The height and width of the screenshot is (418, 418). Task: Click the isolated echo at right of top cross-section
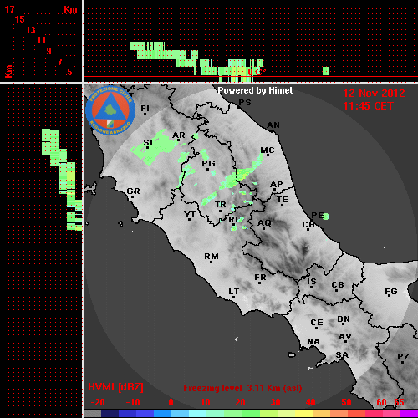click(326, 71)
